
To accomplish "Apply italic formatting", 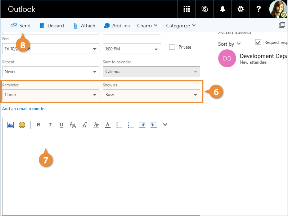I will coord(50,125).
